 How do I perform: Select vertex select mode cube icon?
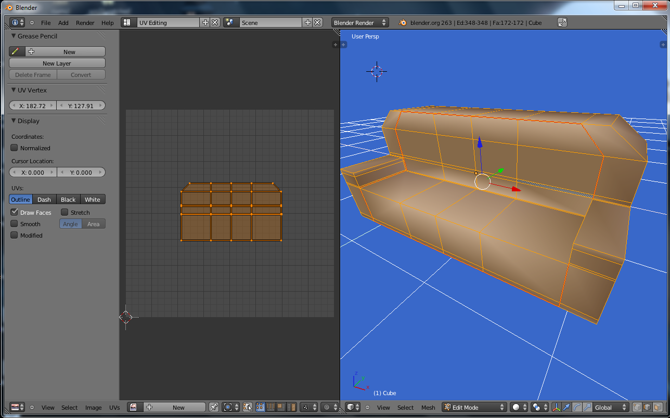637,408
